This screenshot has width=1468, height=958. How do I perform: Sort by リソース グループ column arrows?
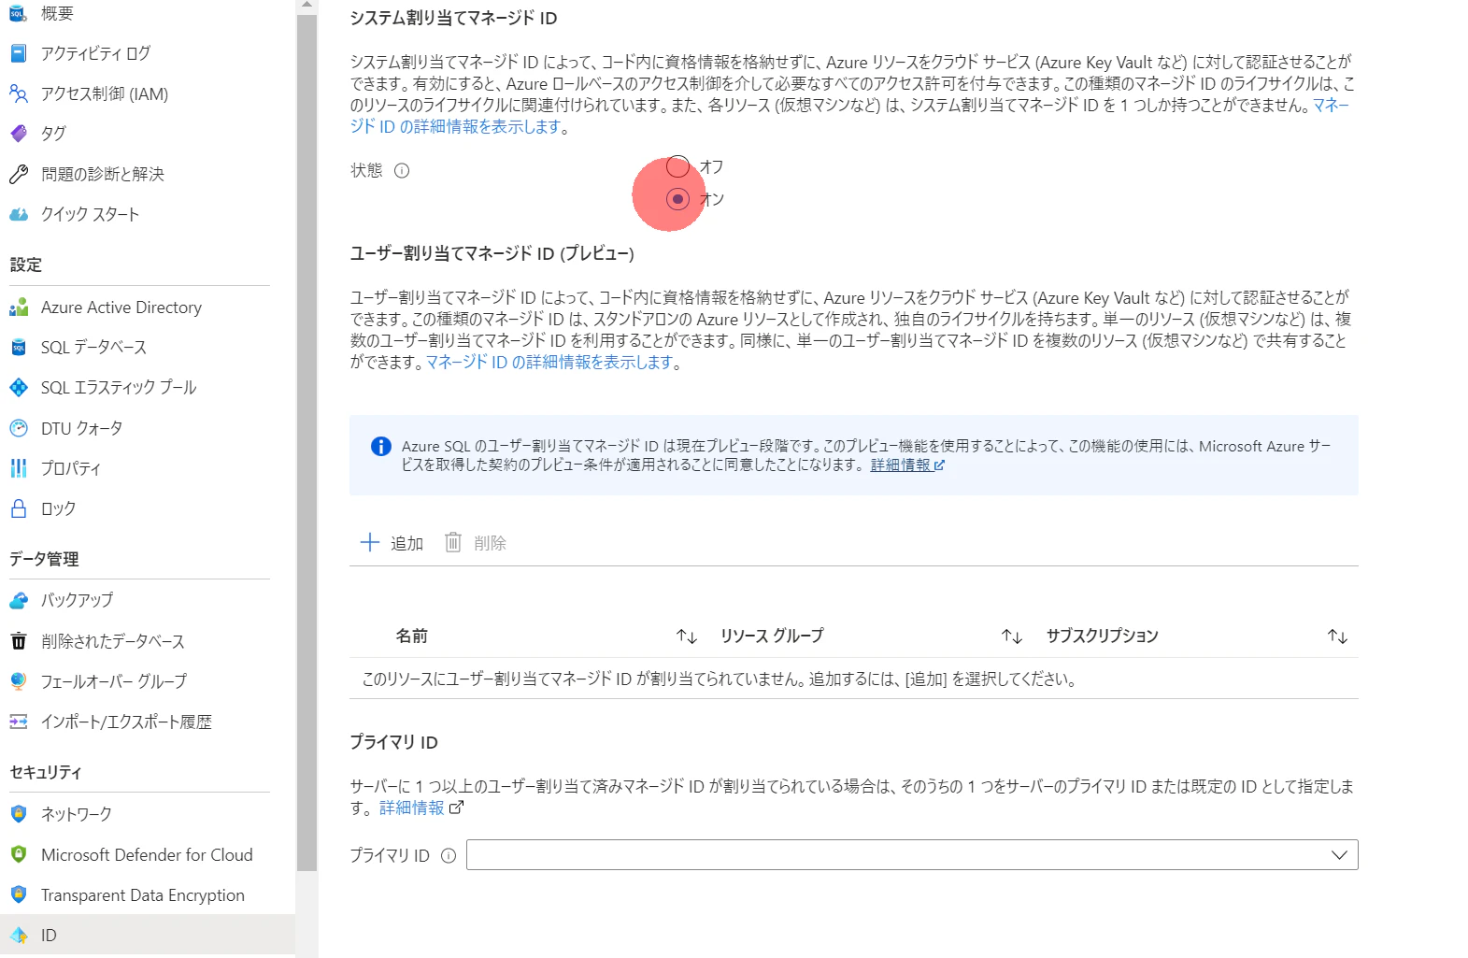(1012, 636)
